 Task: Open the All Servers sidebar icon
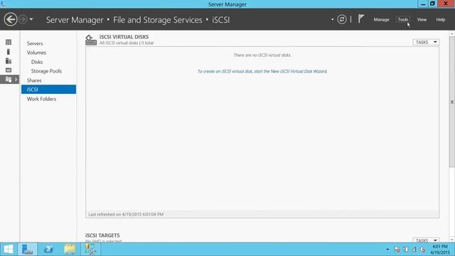(x=9, y=61)
